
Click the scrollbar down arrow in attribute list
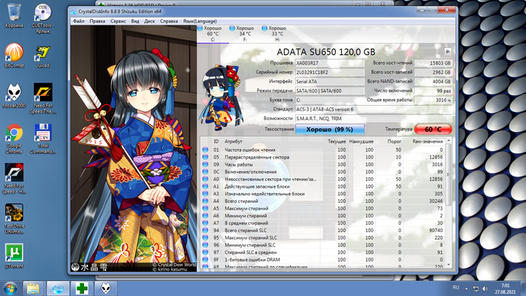click(449, 265)
